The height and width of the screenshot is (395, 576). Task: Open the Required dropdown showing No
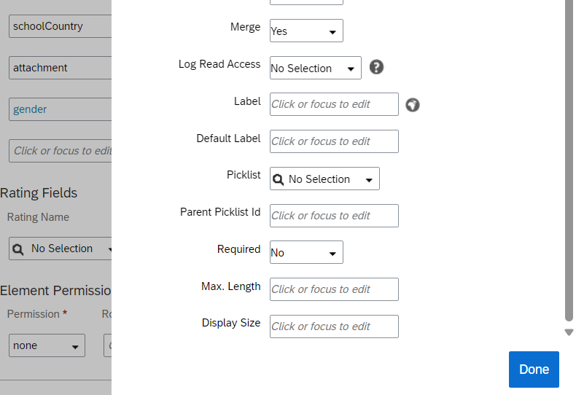click(306, 253)
